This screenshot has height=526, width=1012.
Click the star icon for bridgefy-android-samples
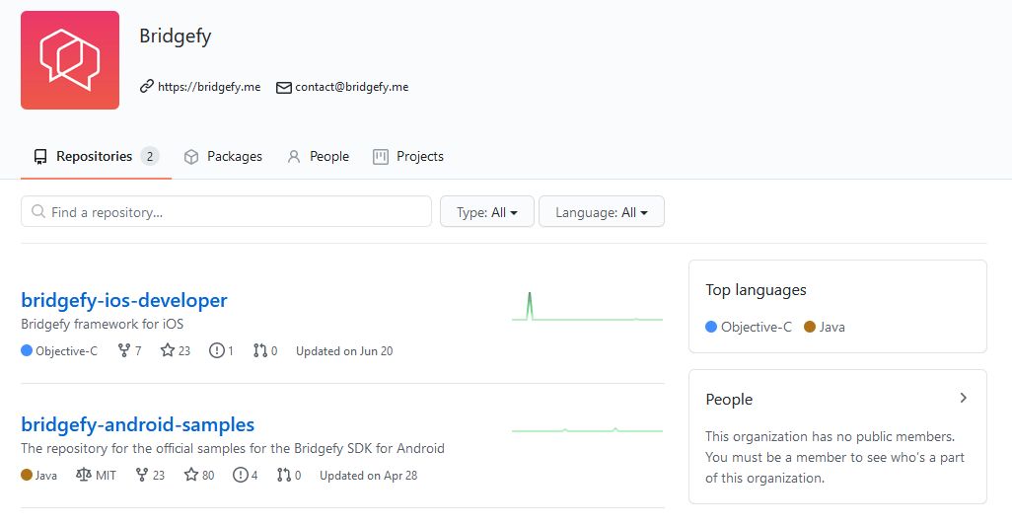(x=191, y=475)
